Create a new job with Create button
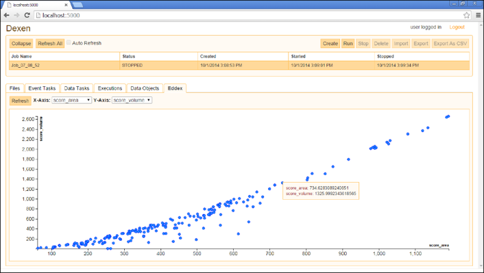Image resolution: width=484 pixels, height=273 pixels. (330, 43)
